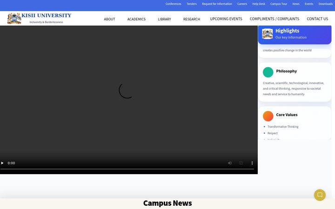Click the Core Values card heading
This screenshot has height=209, width=335.
(x=287, y=115)
